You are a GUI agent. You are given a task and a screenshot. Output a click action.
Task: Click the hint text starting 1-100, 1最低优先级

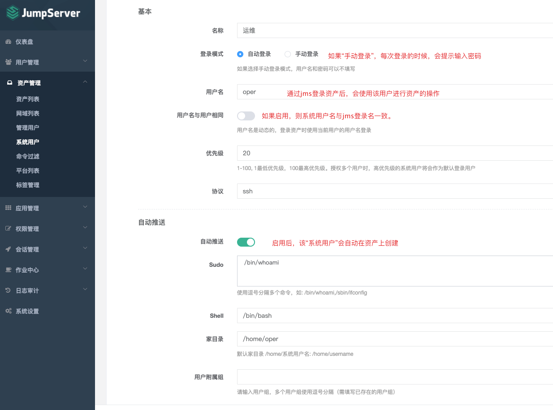(x=356, y=168)
